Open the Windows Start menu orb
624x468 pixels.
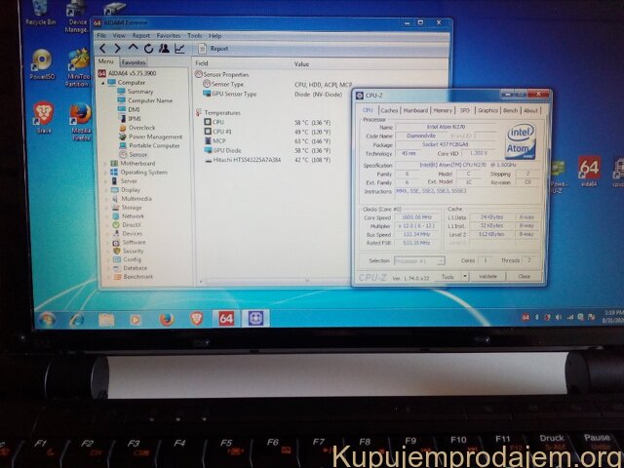[46, 319]
